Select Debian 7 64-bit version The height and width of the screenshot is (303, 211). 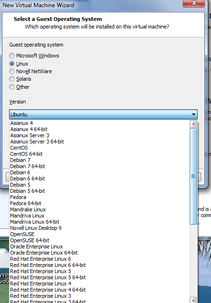coord(28,166)
